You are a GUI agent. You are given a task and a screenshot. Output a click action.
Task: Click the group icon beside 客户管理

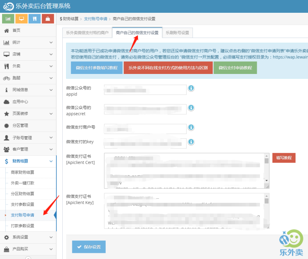(x=7, y=150)
